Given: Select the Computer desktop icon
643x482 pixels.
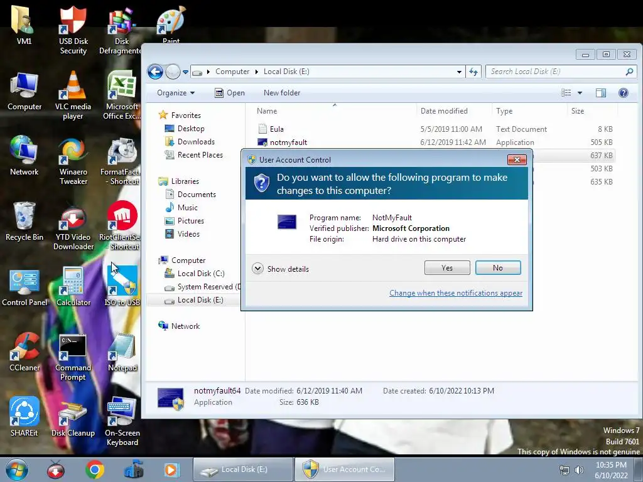Looking at the screenshot, I should point(24,92).
